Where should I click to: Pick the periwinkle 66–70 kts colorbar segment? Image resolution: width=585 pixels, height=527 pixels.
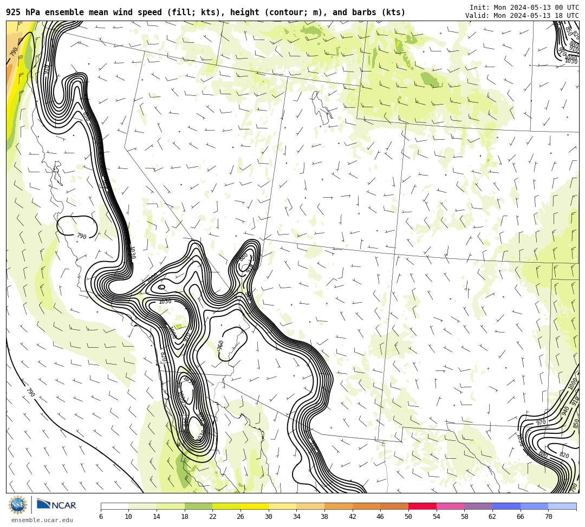[534, 506]
